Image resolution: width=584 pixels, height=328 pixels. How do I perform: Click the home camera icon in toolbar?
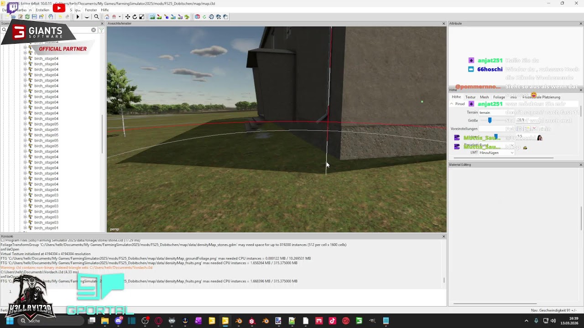coord(107,17)
